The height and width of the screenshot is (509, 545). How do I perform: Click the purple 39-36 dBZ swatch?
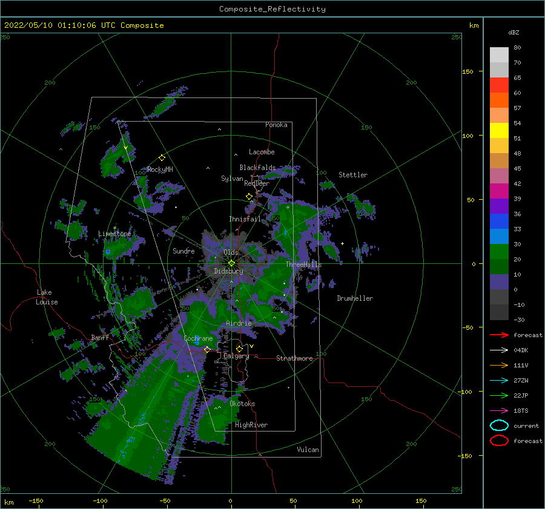[x=499, y=206]
